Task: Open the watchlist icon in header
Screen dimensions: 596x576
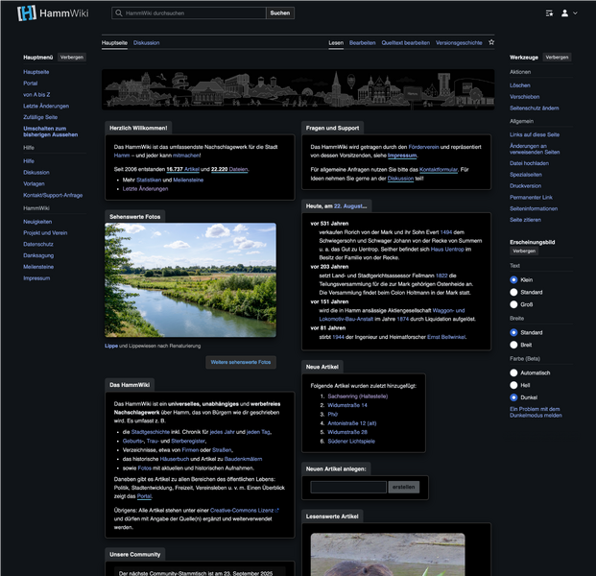Action: pyautogui.click(x=549, y=13)
